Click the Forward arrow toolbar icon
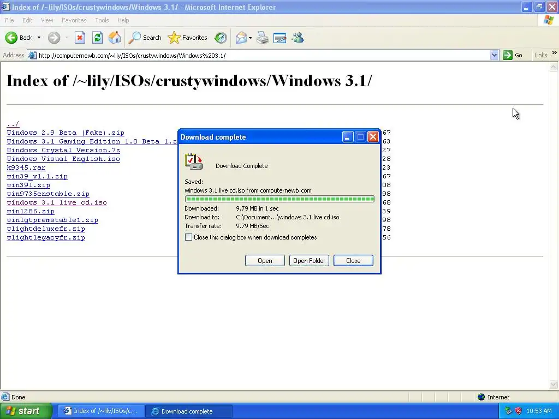Viewport: 559px width, 419px height. click(54, 38)
